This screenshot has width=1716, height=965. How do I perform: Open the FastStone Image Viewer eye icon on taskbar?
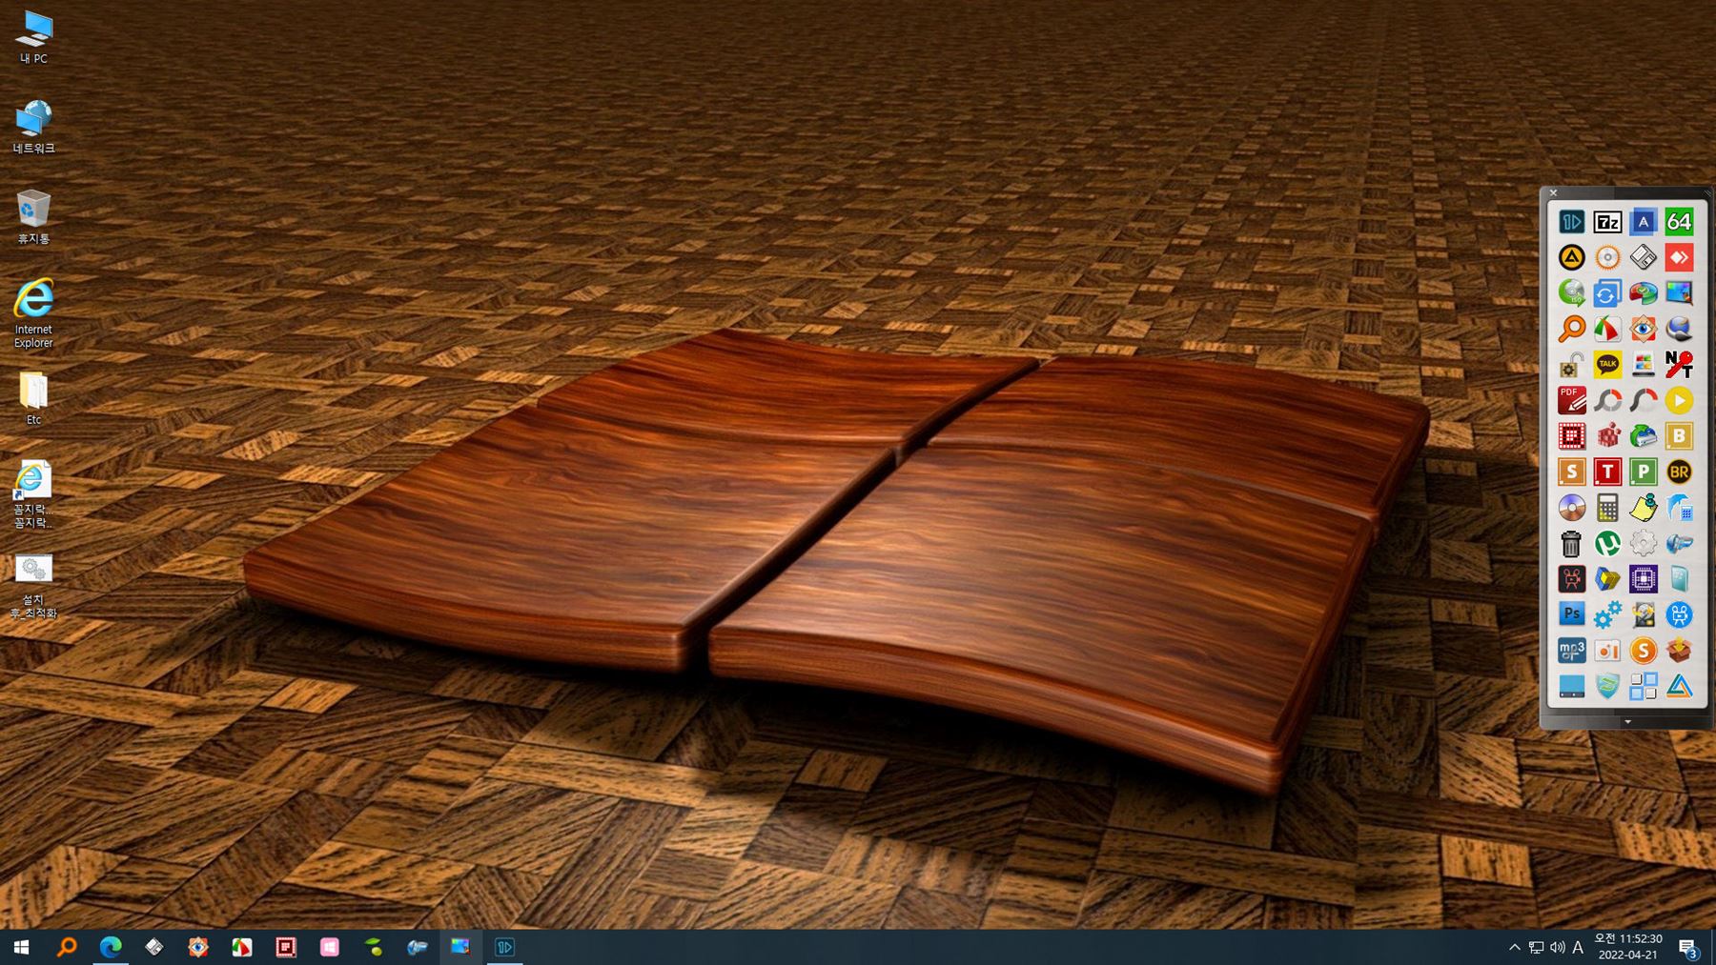pos(198,947)
